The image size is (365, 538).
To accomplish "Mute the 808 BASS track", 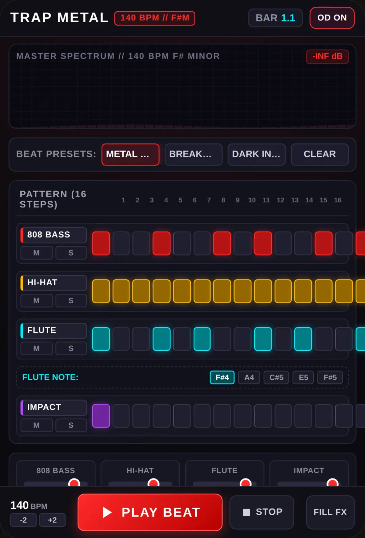I will coord(36,253).
